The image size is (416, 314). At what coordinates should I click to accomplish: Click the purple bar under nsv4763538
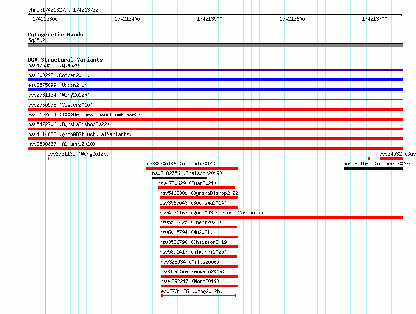click(215, 70)
